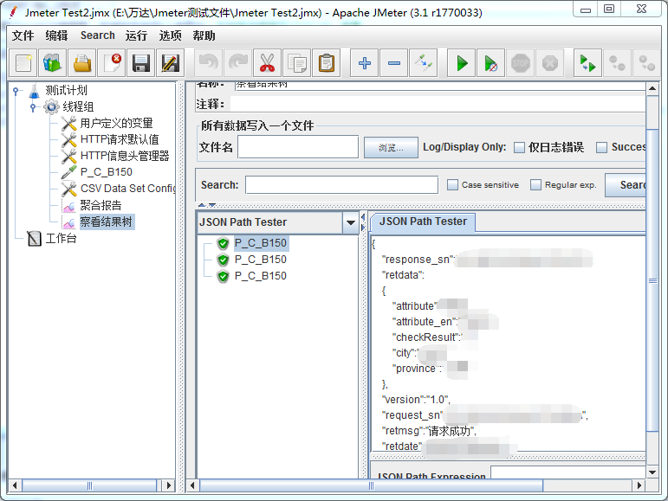Click the Search button next to Regular exp.
Screen dimensions: 668x501
point(626,185)
